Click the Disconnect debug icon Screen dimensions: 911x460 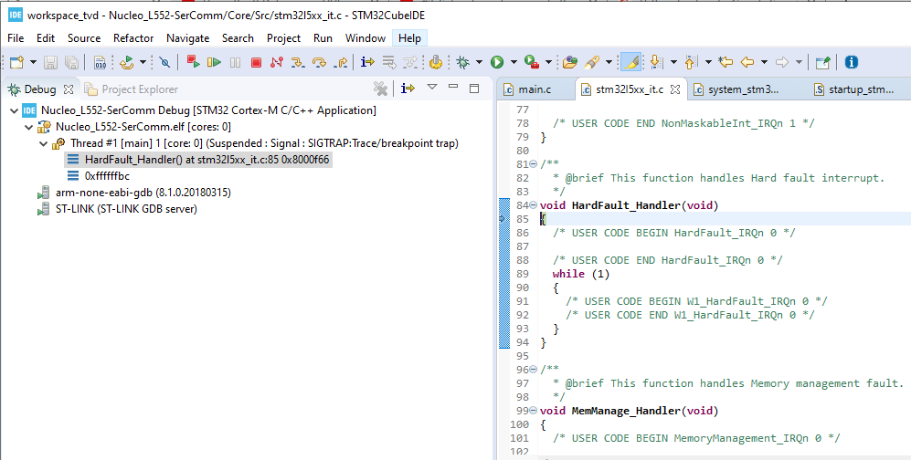277,62
